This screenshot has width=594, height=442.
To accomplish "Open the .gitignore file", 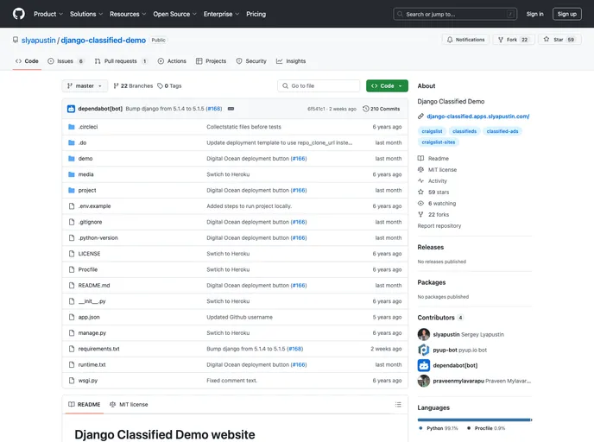I will pos(90,223).
